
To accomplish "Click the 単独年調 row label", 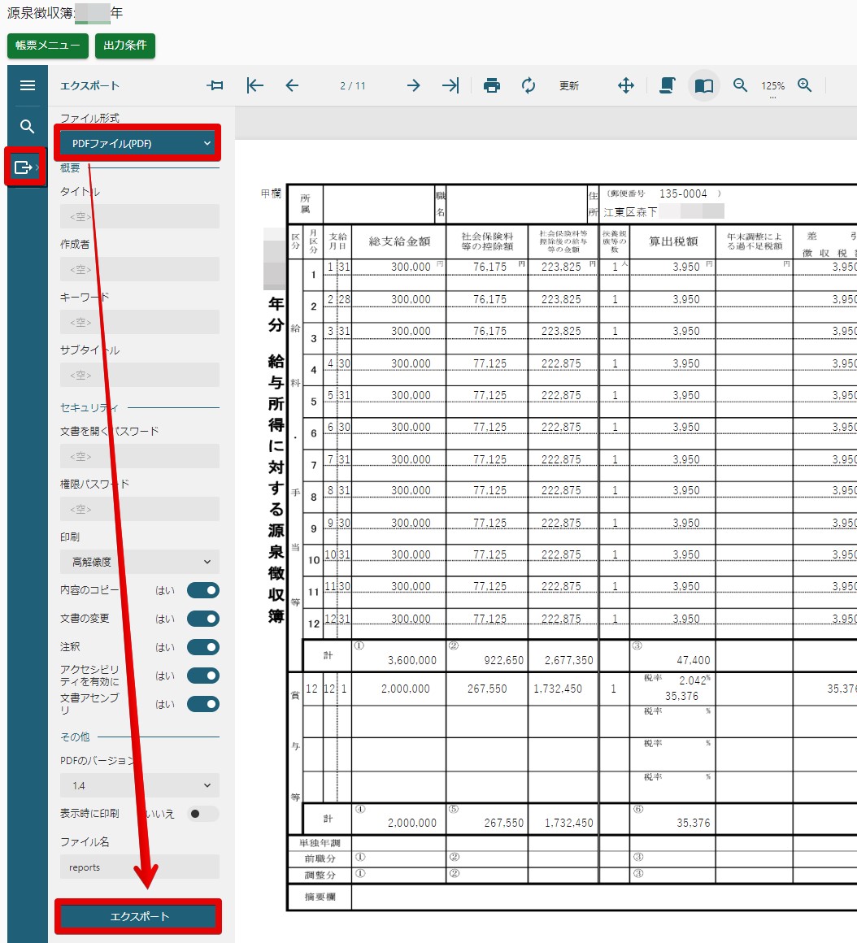I will click(320, 843).
